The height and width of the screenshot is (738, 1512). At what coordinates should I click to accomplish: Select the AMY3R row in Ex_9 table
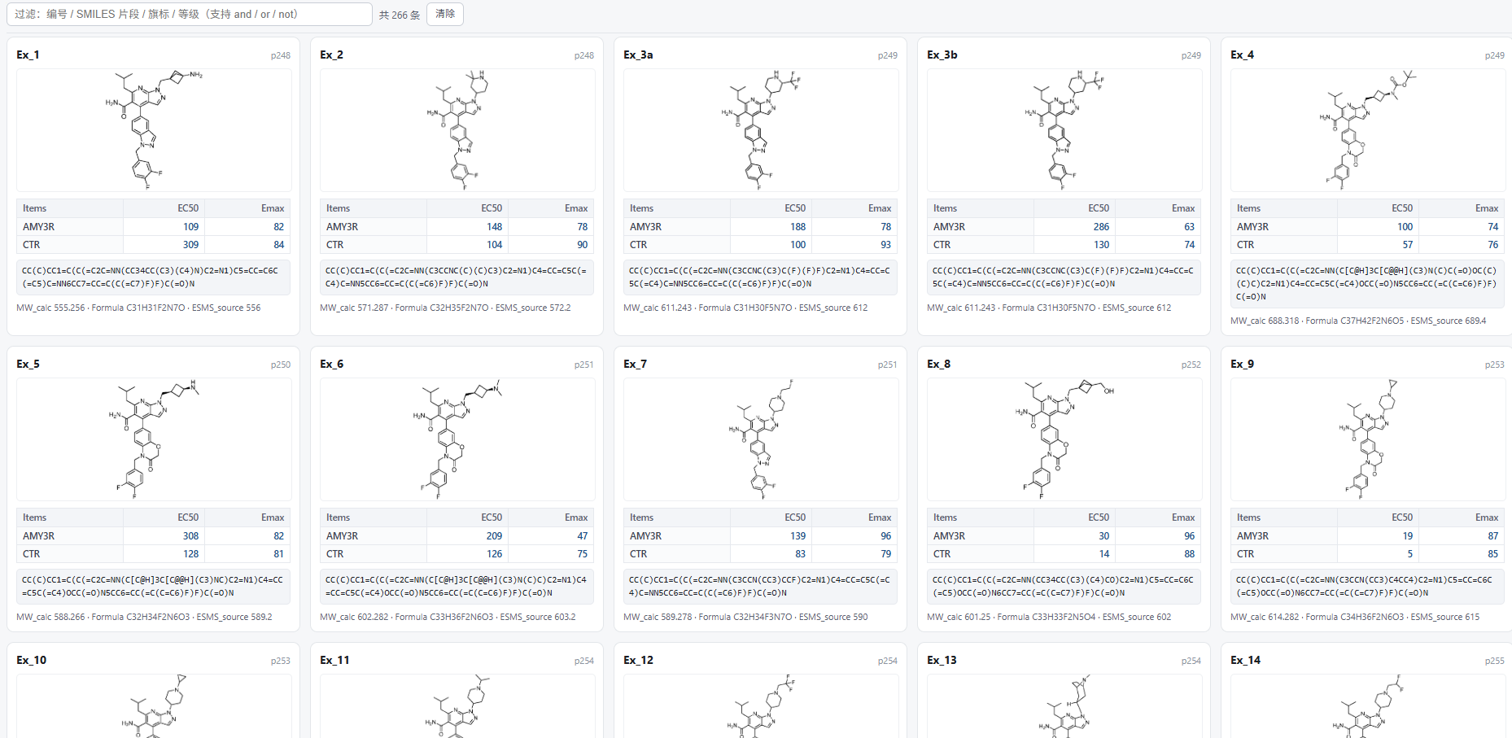click(1368, 536)
